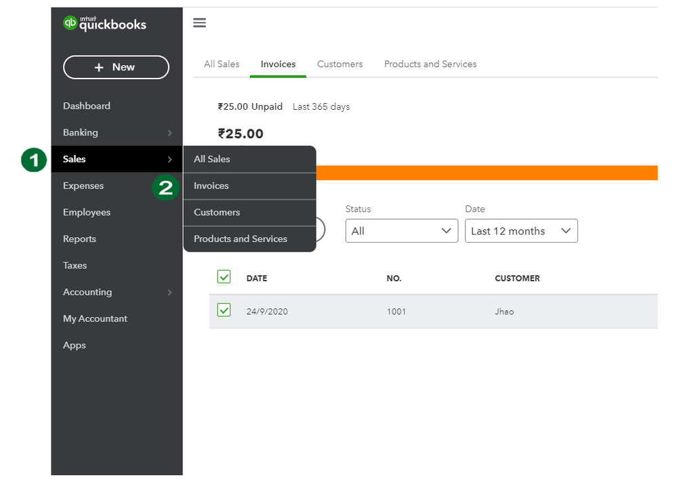Image resolution: width=677 pixels, height=486 pixels.
Task: Uncheck the invoice 1001 row checkbox
Action: point(224,310)
